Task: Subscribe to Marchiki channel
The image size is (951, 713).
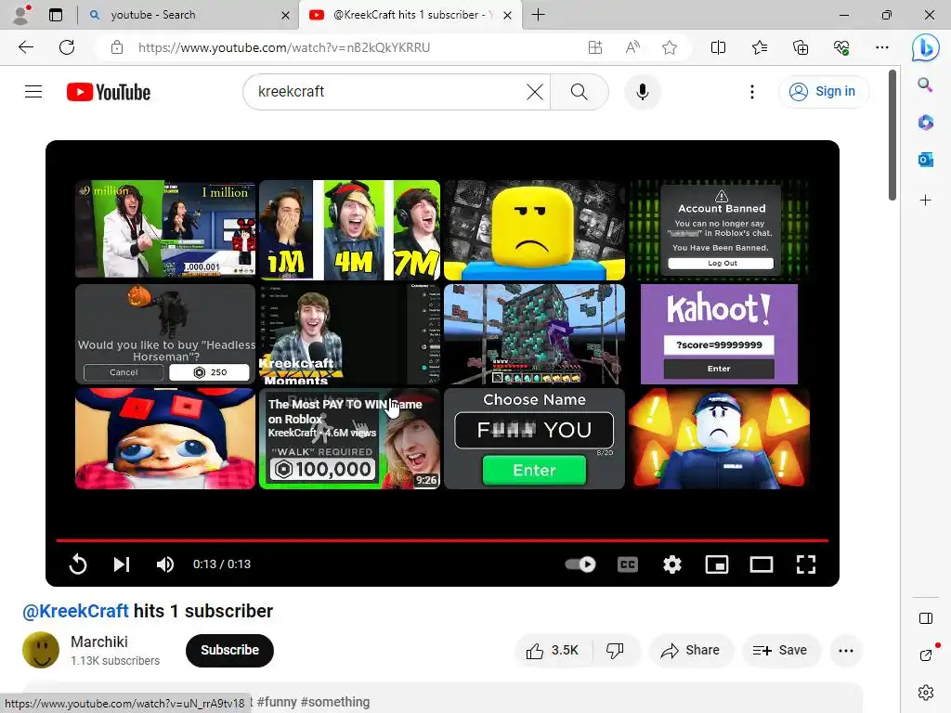Action: pos(230,650)
